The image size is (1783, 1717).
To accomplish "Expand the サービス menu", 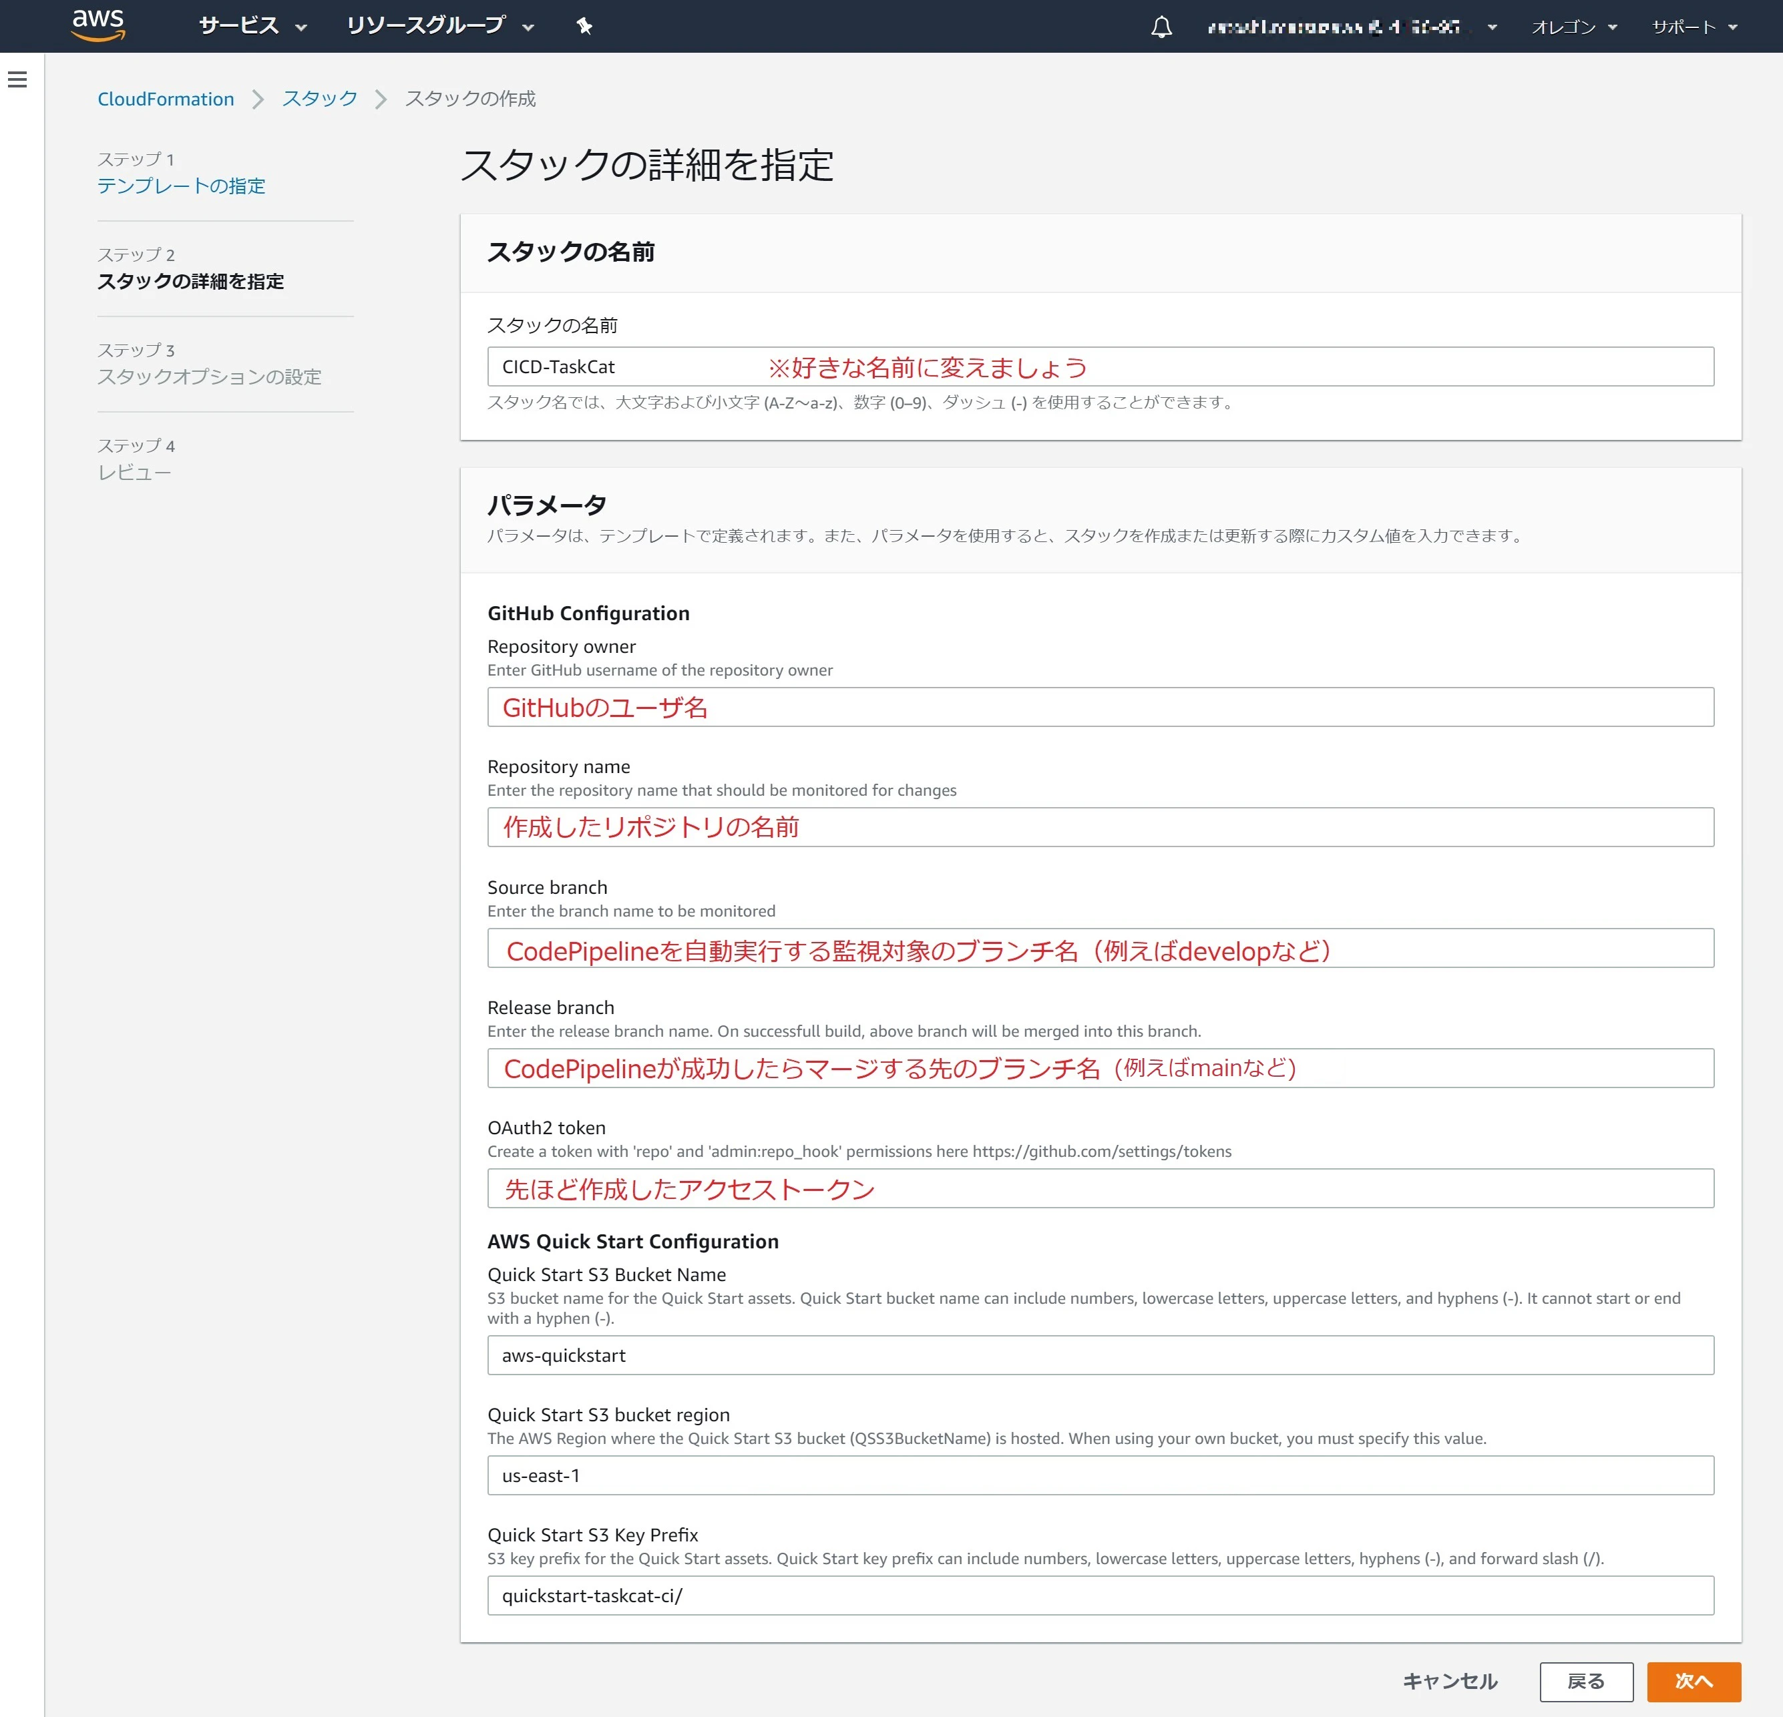I will tap(253, 27).
